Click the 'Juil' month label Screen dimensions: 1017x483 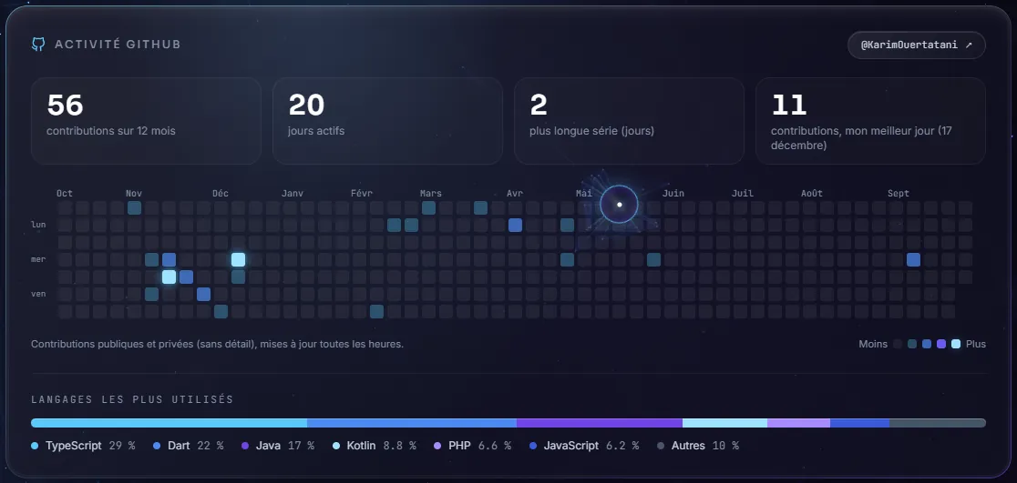click(x=742, y=194)
